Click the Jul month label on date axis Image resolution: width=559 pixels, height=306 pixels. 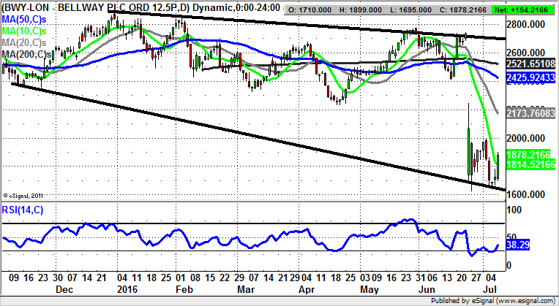pos(493,289)
